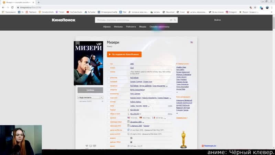Screen dimensions: 275x155
Task: Expand the producers list ellipsis
Action: coord(167,86)
